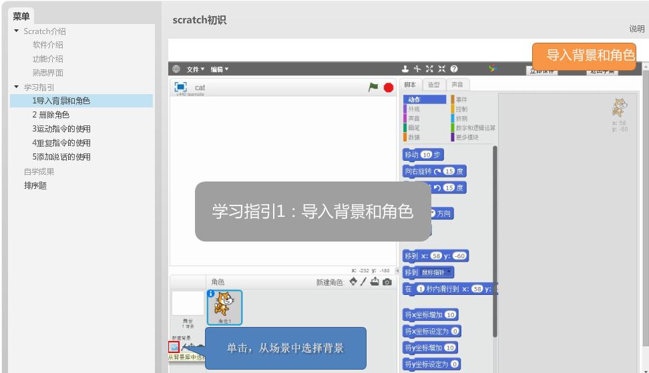Image resolution: width=649 pixels, height=373 pixels.
Task: Click the blocks palette vertical scrollbar
Action: coord(495,241)
